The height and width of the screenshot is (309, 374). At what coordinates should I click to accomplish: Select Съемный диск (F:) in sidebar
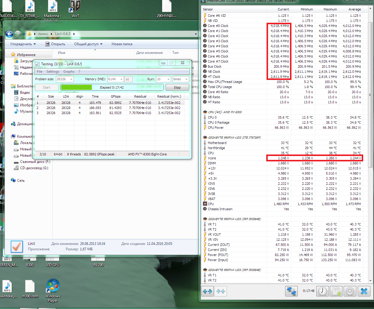32,162
